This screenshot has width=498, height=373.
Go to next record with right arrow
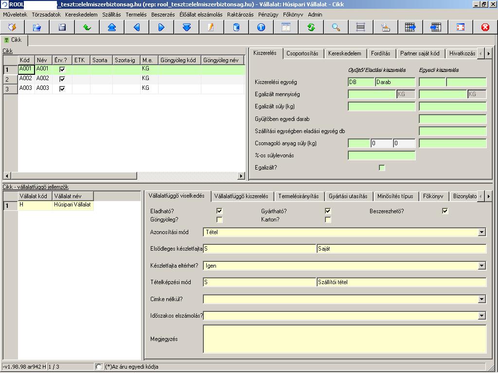[161, 27]
